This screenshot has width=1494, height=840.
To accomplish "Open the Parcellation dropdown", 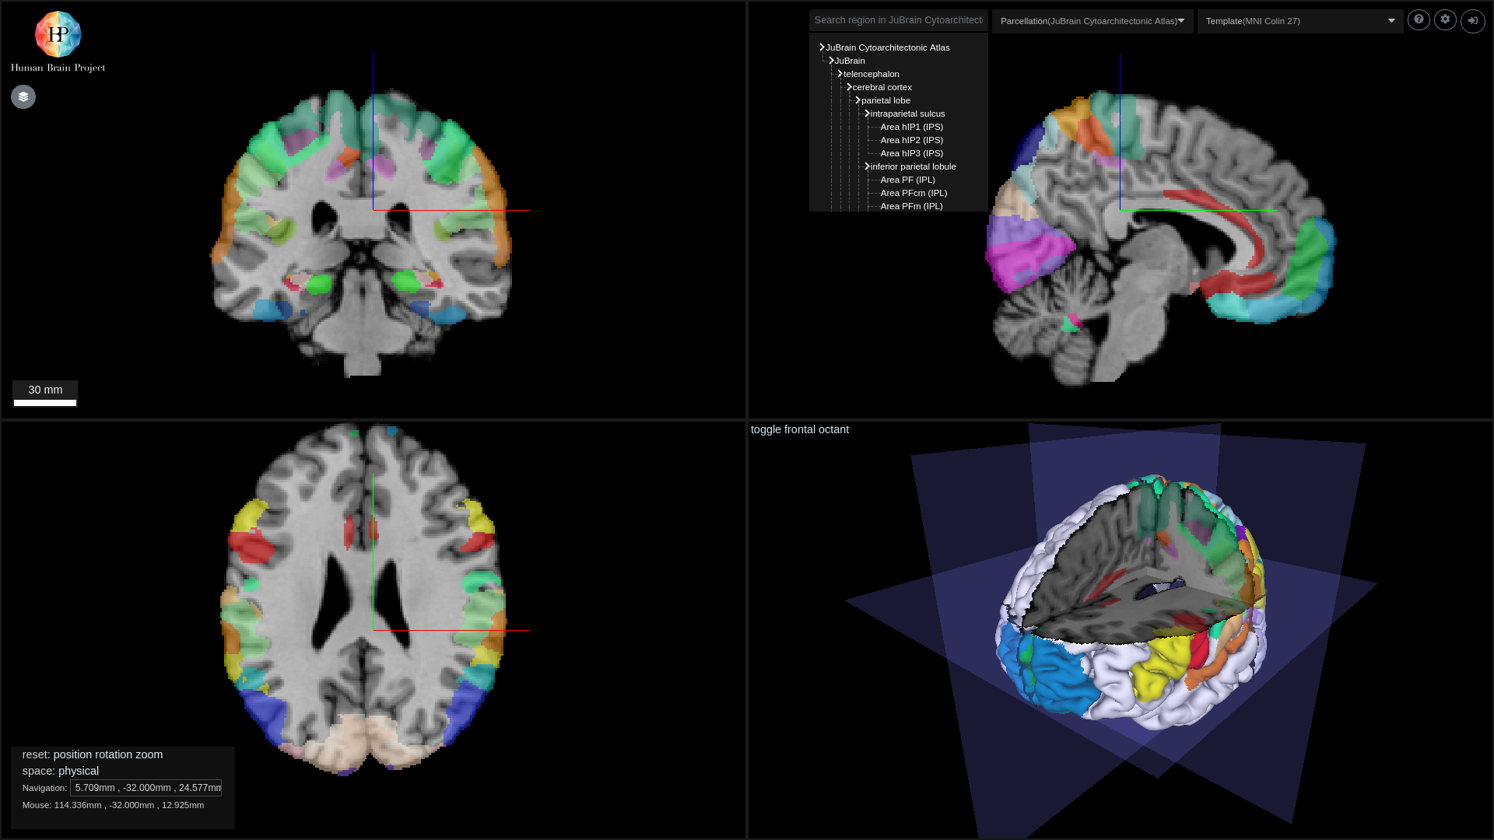I will coord(1092,21).
